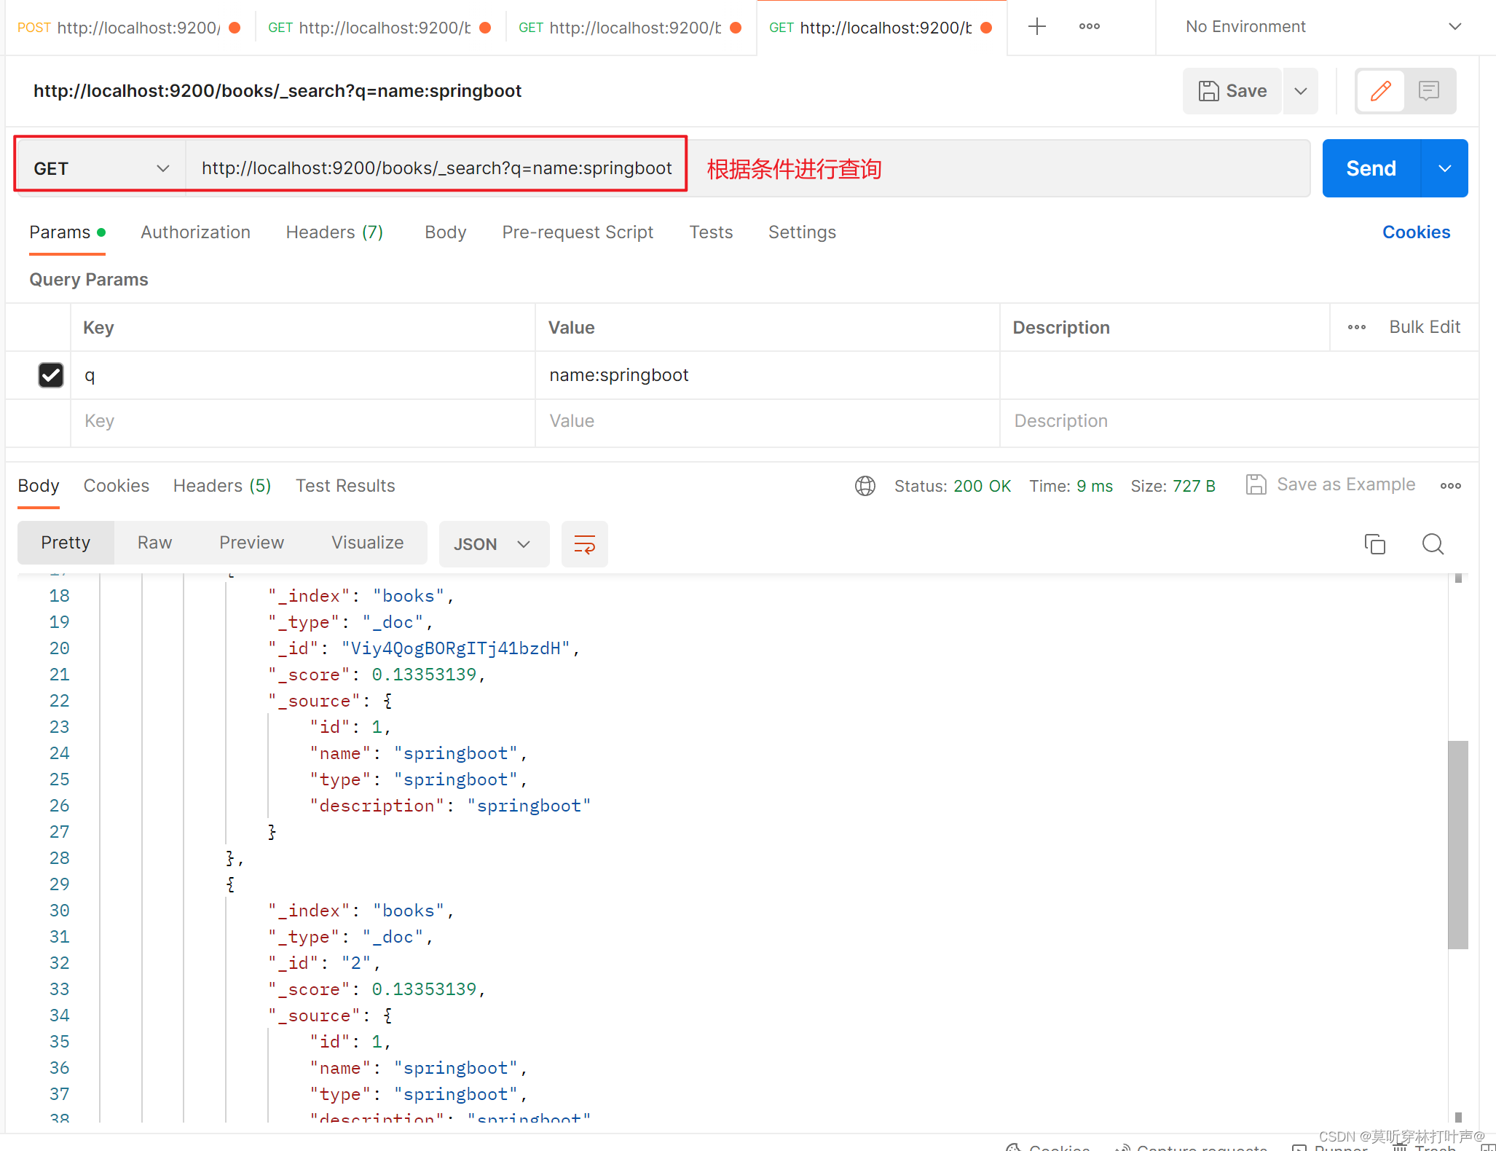1496x1151 pixels.
Task: Click the network globe icon
Action: tap(865, 486)
